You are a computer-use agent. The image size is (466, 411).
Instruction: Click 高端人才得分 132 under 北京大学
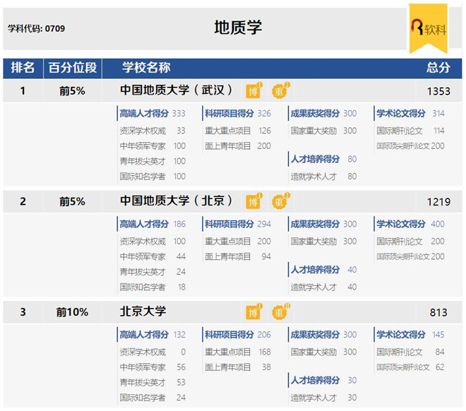click(153, 334)
